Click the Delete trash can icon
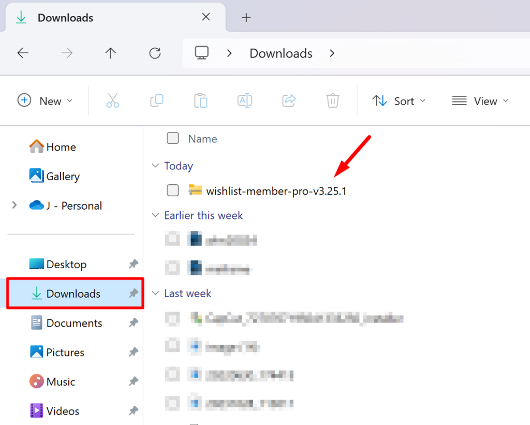The height and width of the screenshot is (425, 530). [333, 100]
